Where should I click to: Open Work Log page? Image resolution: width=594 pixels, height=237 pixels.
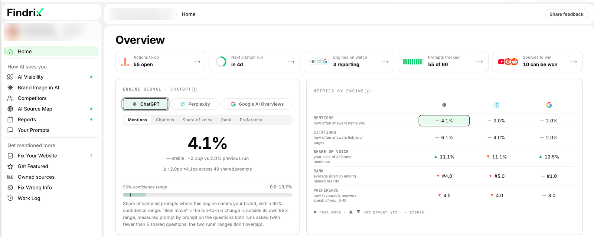tap(52, 198)
